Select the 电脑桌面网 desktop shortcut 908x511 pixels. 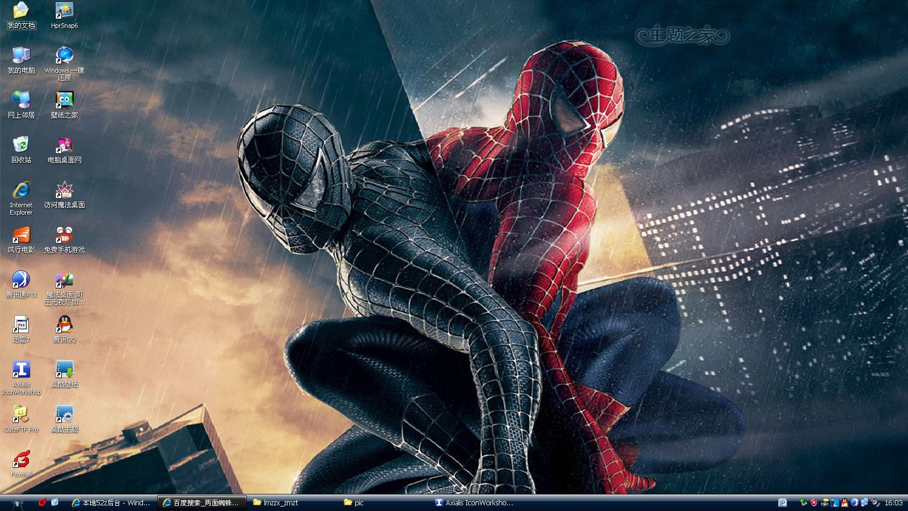click(64, 150)
